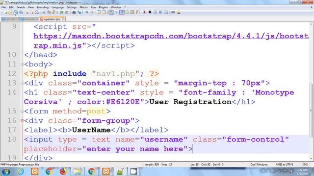314x176 pixels.
Task: Stop macro recording with square icon
Action: [x=150, y=12]
